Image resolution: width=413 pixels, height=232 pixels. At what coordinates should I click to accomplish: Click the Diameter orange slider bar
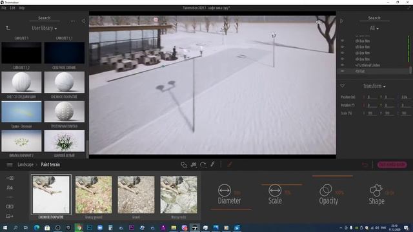click(x=231, y=209)
